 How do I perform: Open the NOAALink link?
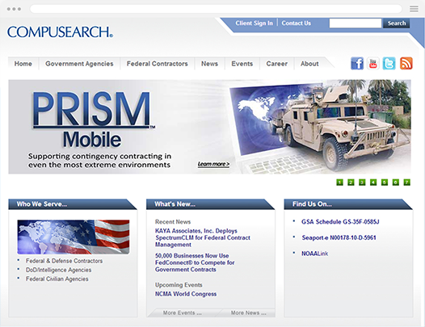(x=314, y=254)
